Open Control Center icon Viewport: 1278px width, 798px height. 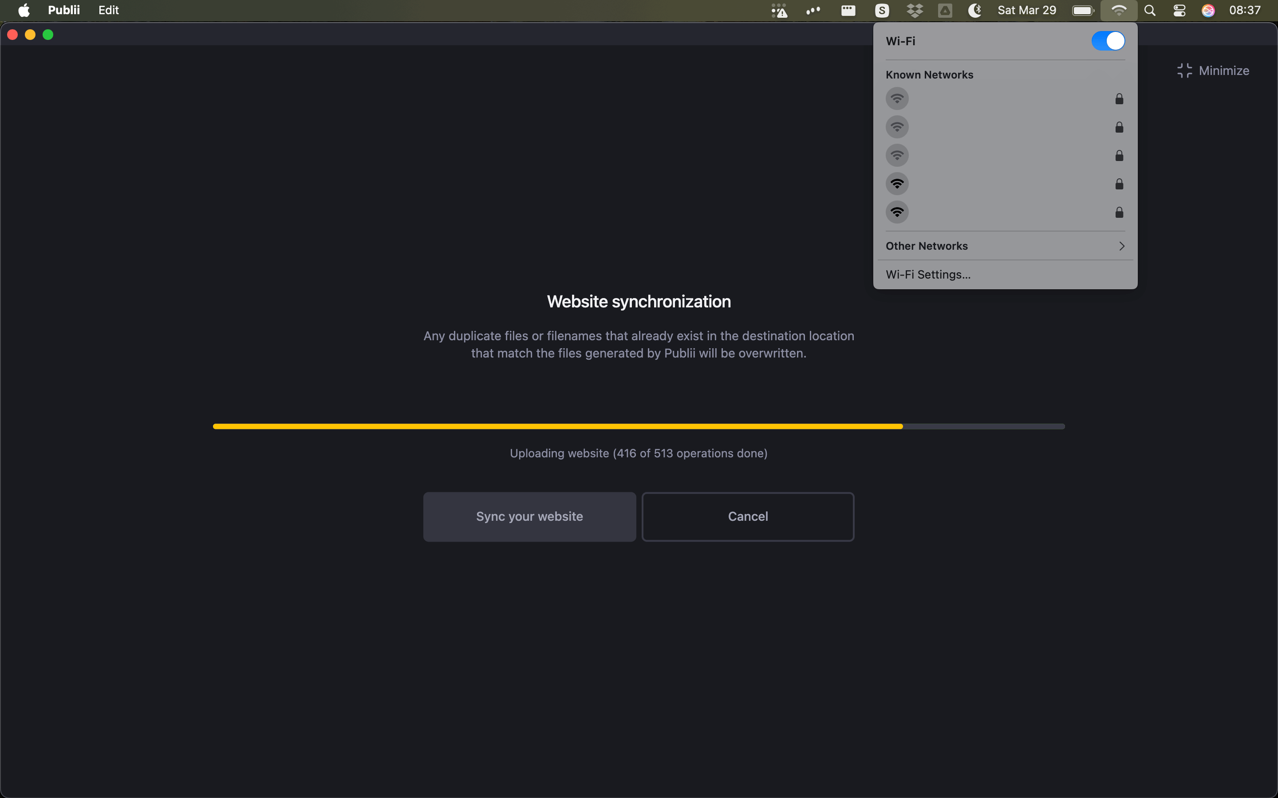tap(1179, 11)
